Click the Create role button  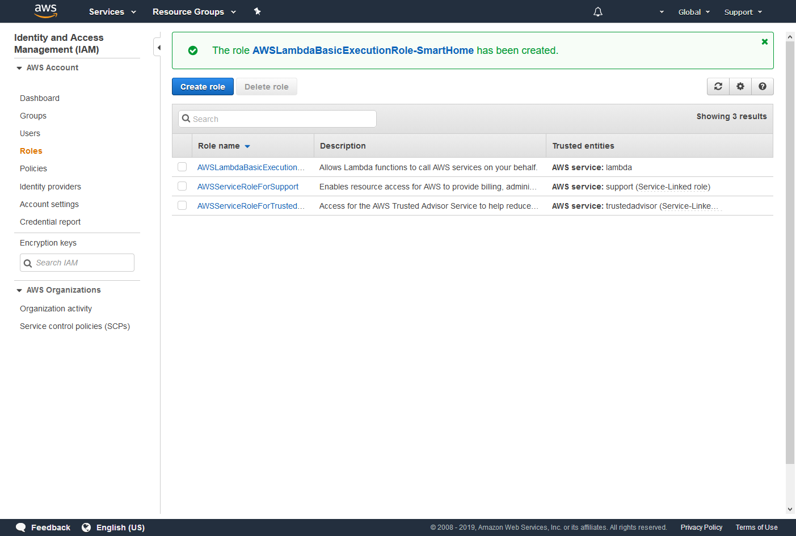(203, 87)
